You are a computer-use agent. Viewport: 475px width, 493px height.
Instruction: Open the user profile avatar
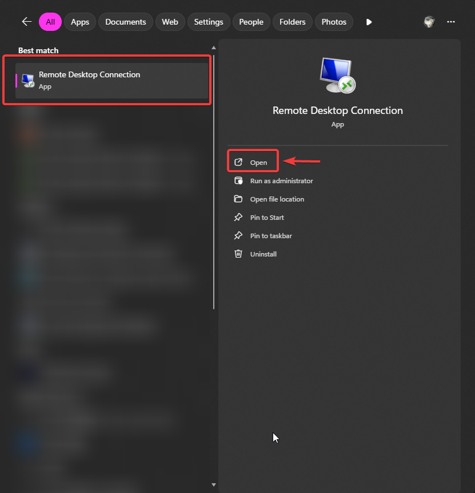coord(429,22)
